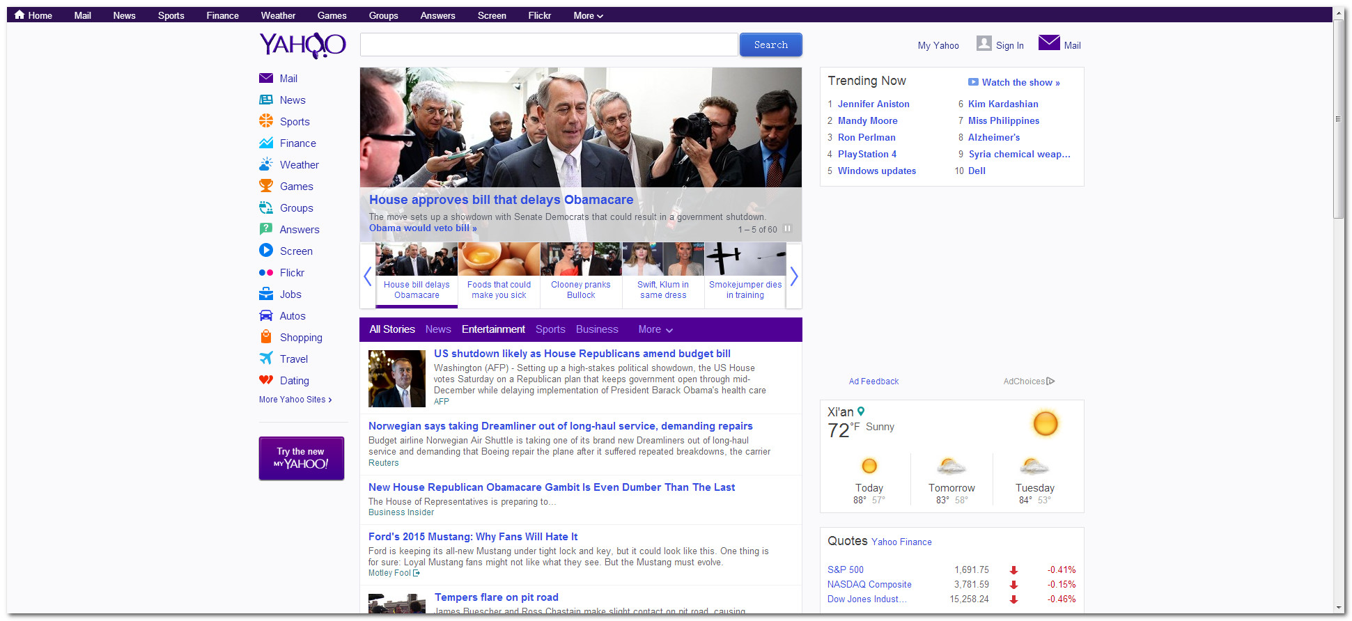Open the Jennifer Aniston trending link

873,104
